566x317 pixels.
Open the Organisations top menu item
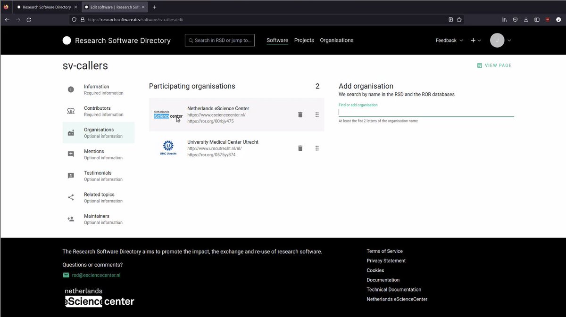337,41
